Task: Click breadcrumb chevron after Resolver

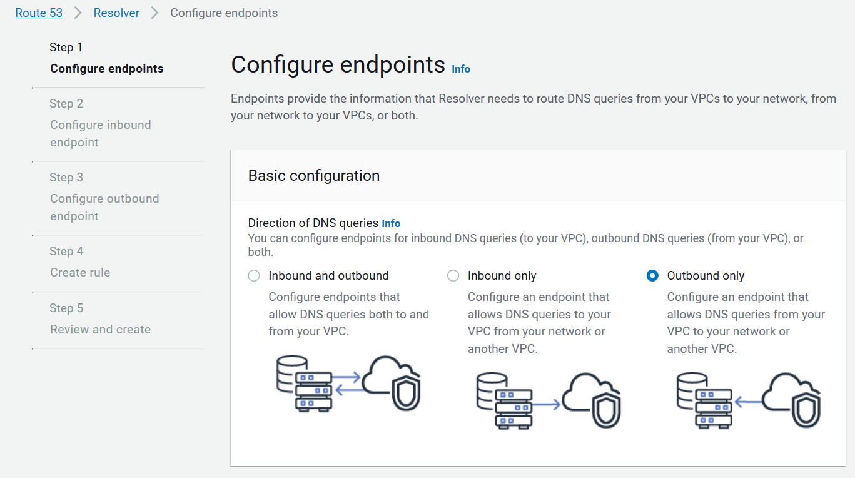Action: click(x=155, y=13)
